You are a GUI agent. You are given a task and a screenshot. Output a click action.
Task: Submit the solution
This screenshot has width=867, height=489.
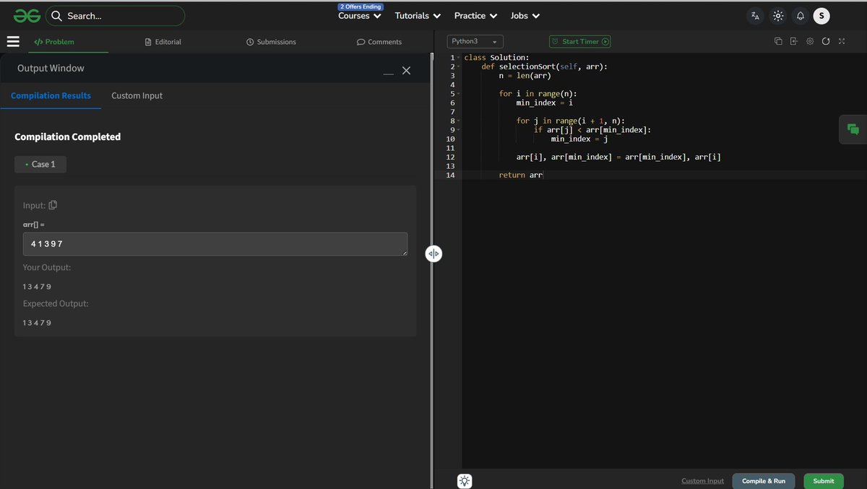coord(824,481)
